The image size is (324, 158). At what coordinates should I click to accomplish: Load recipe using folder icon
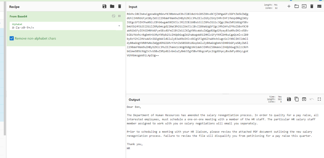[x=112, y=6]
